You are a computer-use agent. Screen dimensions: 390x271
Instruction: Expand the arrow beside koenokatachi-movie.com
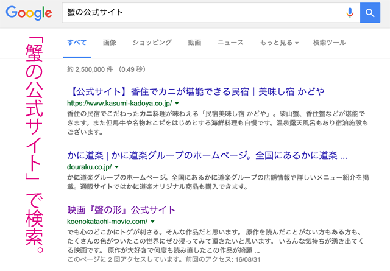point(153,222)
